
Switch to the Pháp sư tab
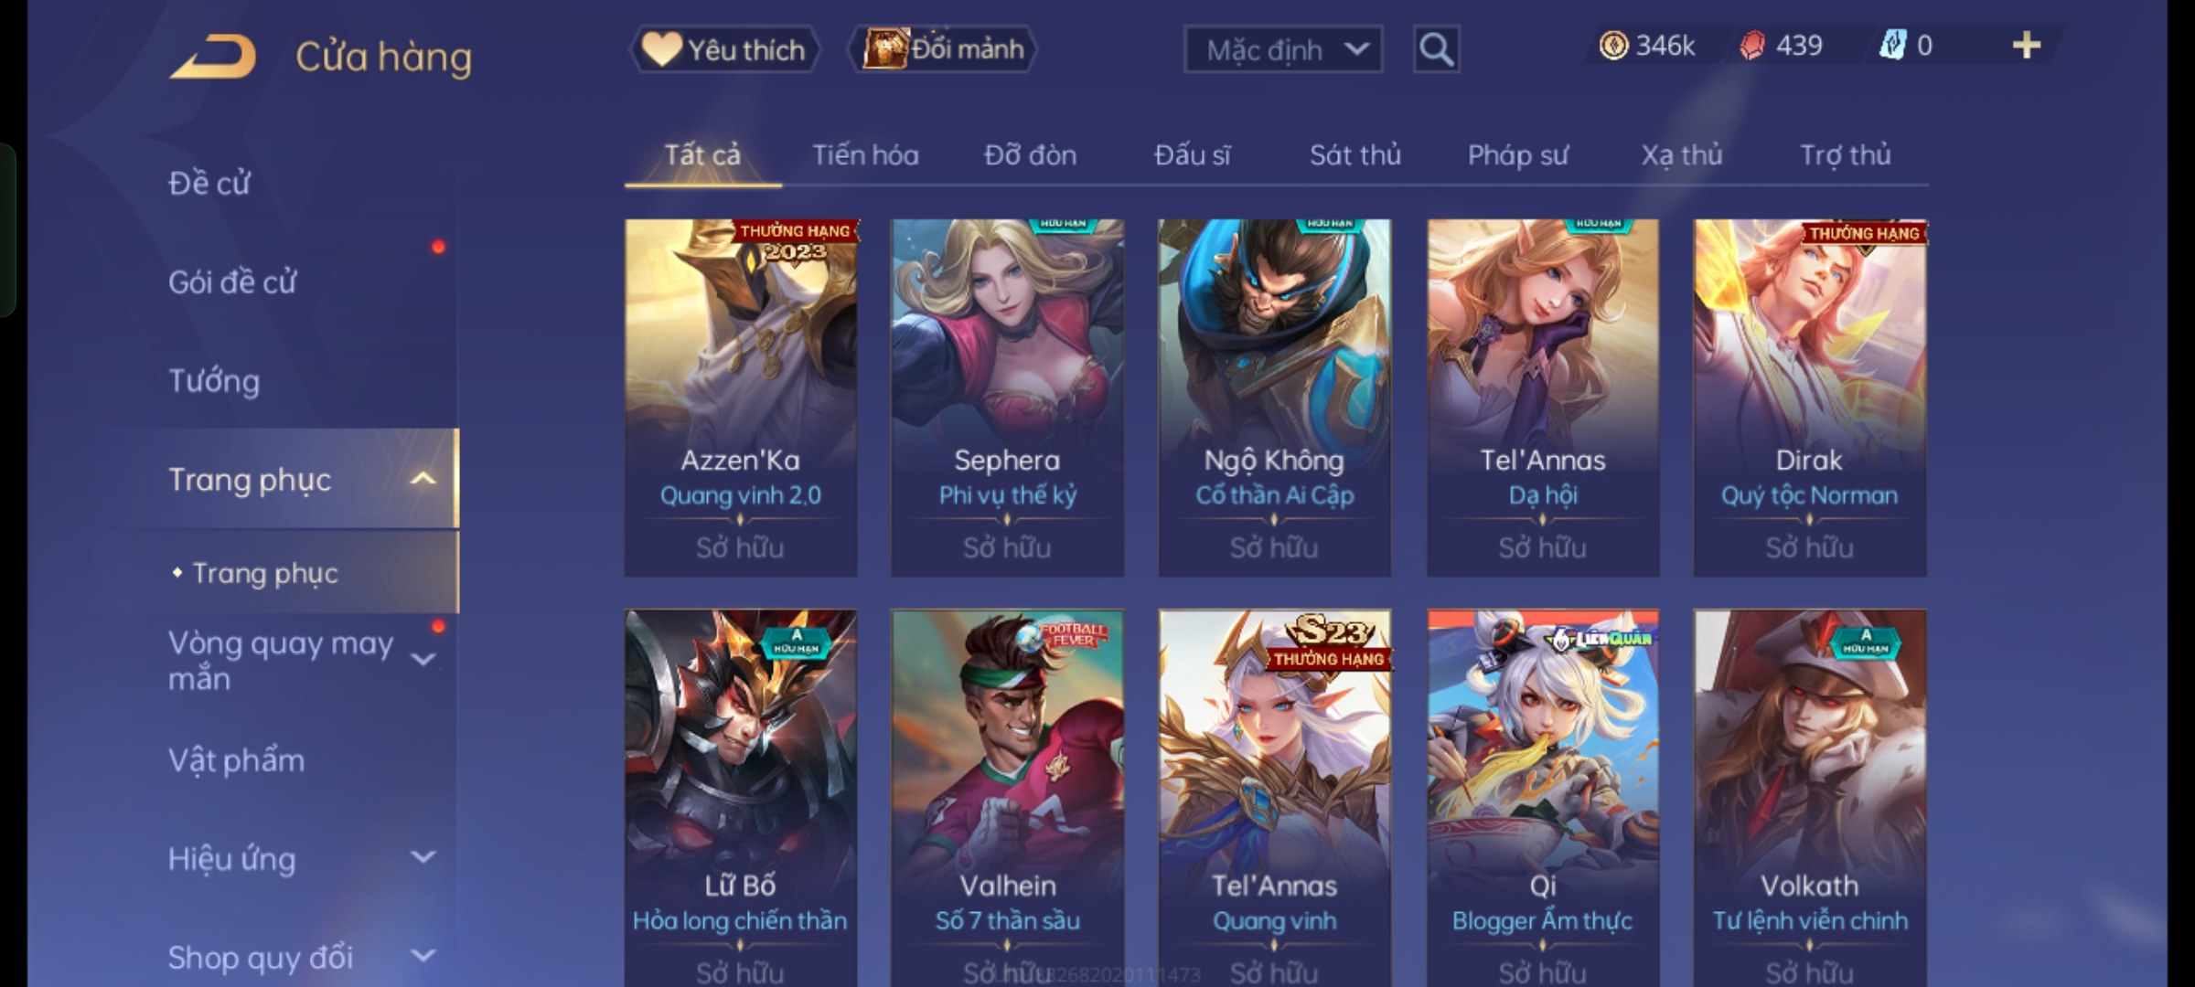[1518, 155]
